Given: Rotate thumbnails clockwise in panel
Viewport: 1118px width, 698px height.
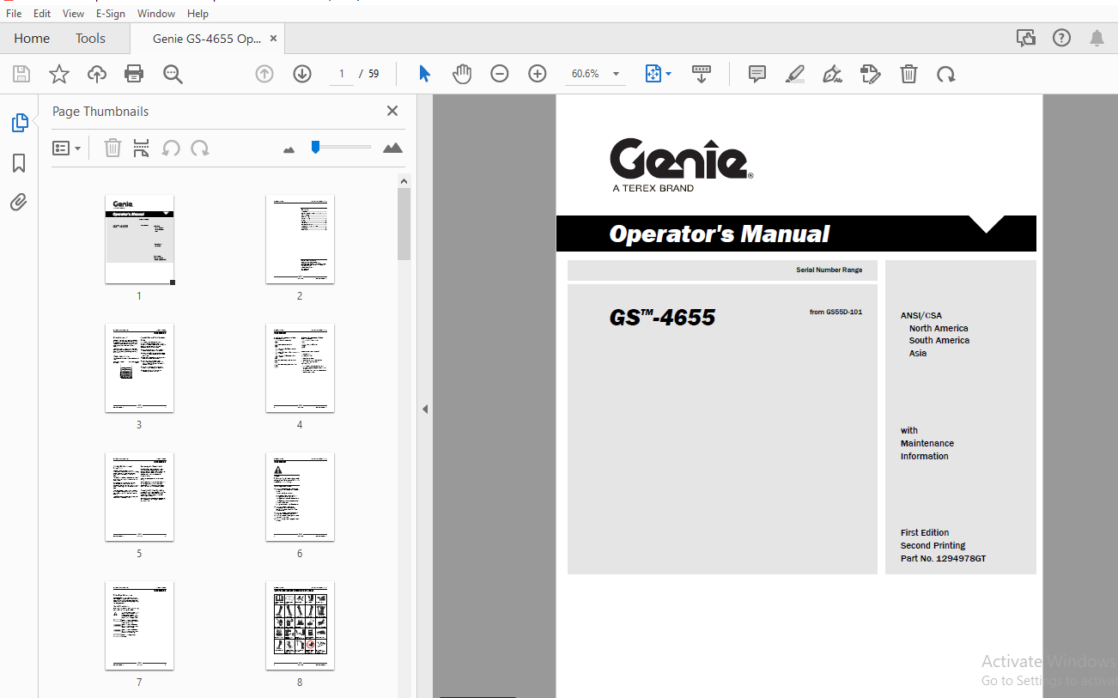Looking at the screenshot, I should [200, 149].
